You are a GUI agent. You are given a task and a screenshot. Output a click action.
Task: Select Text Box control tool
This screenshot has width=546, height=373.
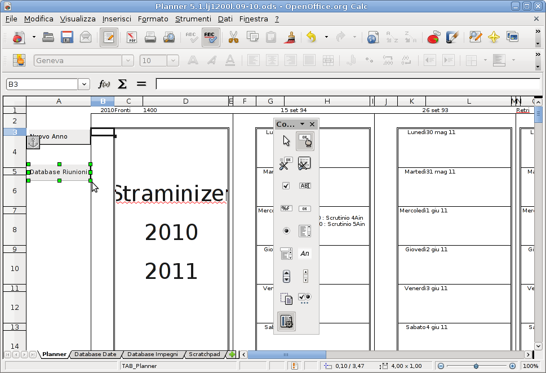point(305,185)
